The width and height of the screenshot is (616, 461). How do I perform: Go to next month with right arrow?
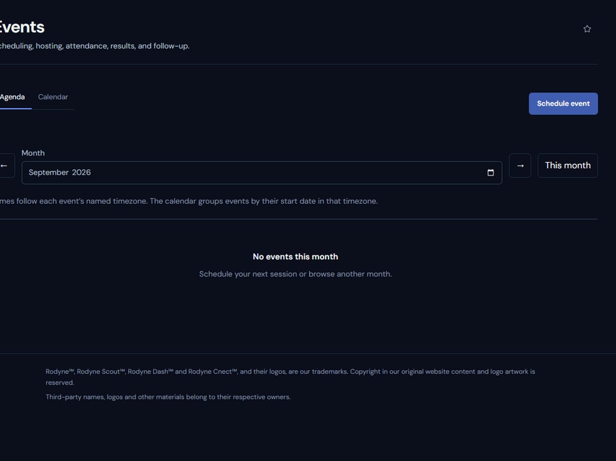click(x=520, y=165)
